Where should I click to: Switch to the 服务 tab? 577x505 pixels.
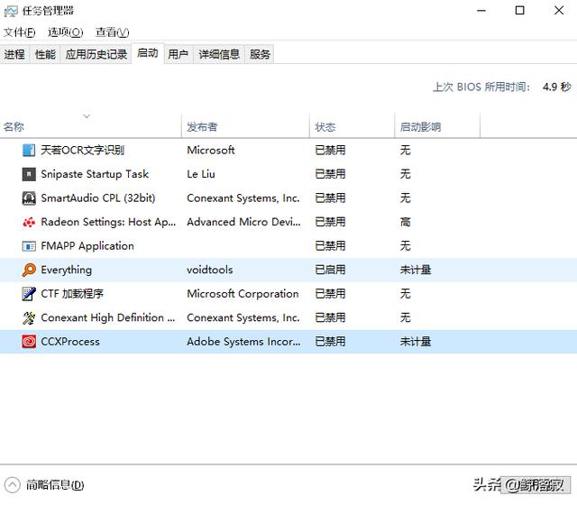[260, 54]
